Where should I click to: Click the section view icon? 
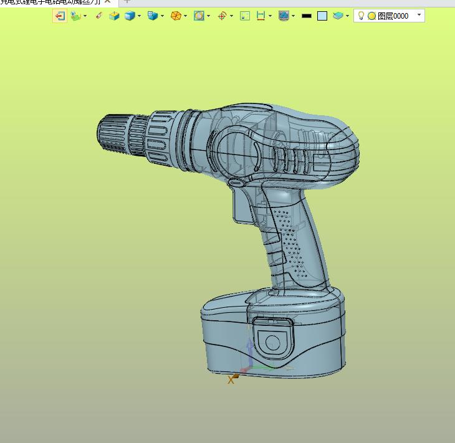199,16
